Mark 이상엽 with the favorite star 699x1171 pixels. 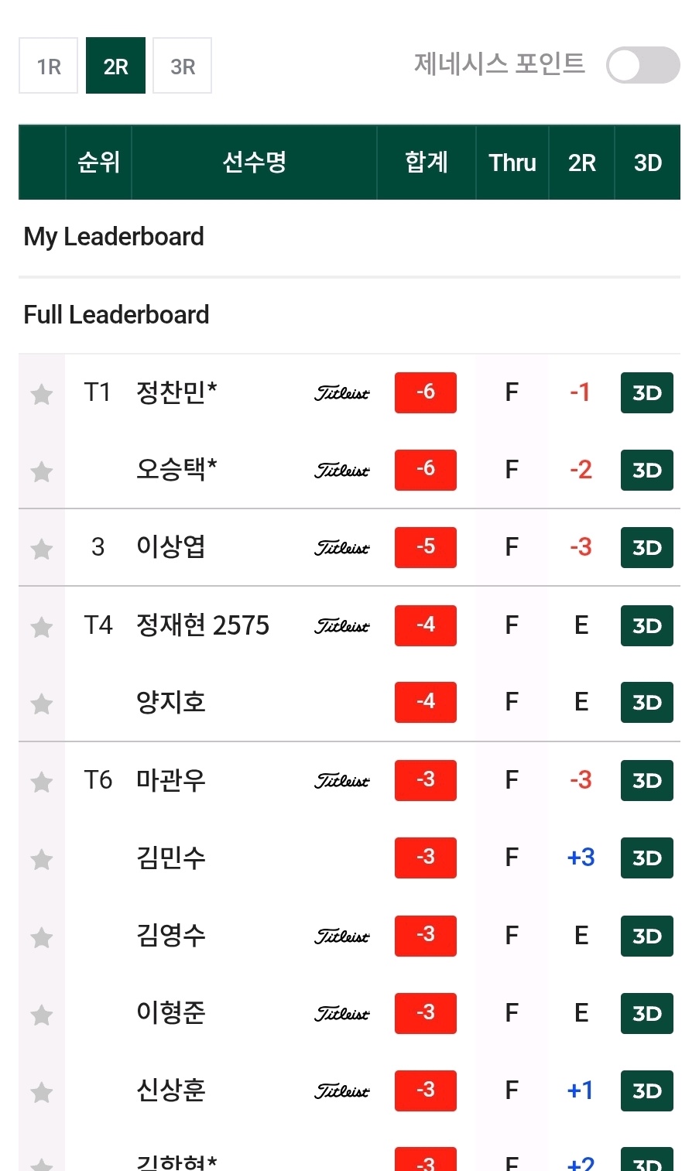click(x=42, y=549)
